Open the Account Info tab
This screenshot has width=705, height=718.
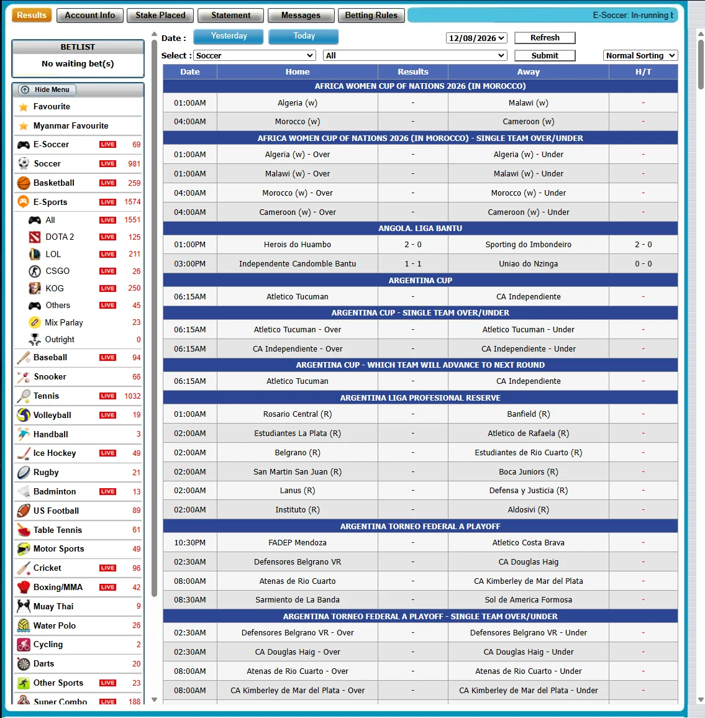(89, 15)
